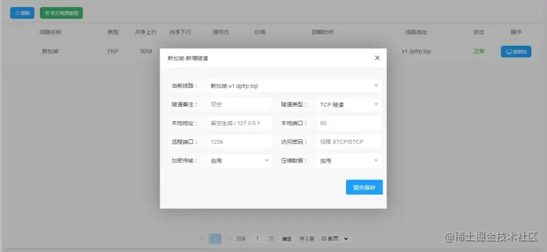Open the 加密传输 dropdown
This screenshot has width=547, height=252.
coord(239,161)
